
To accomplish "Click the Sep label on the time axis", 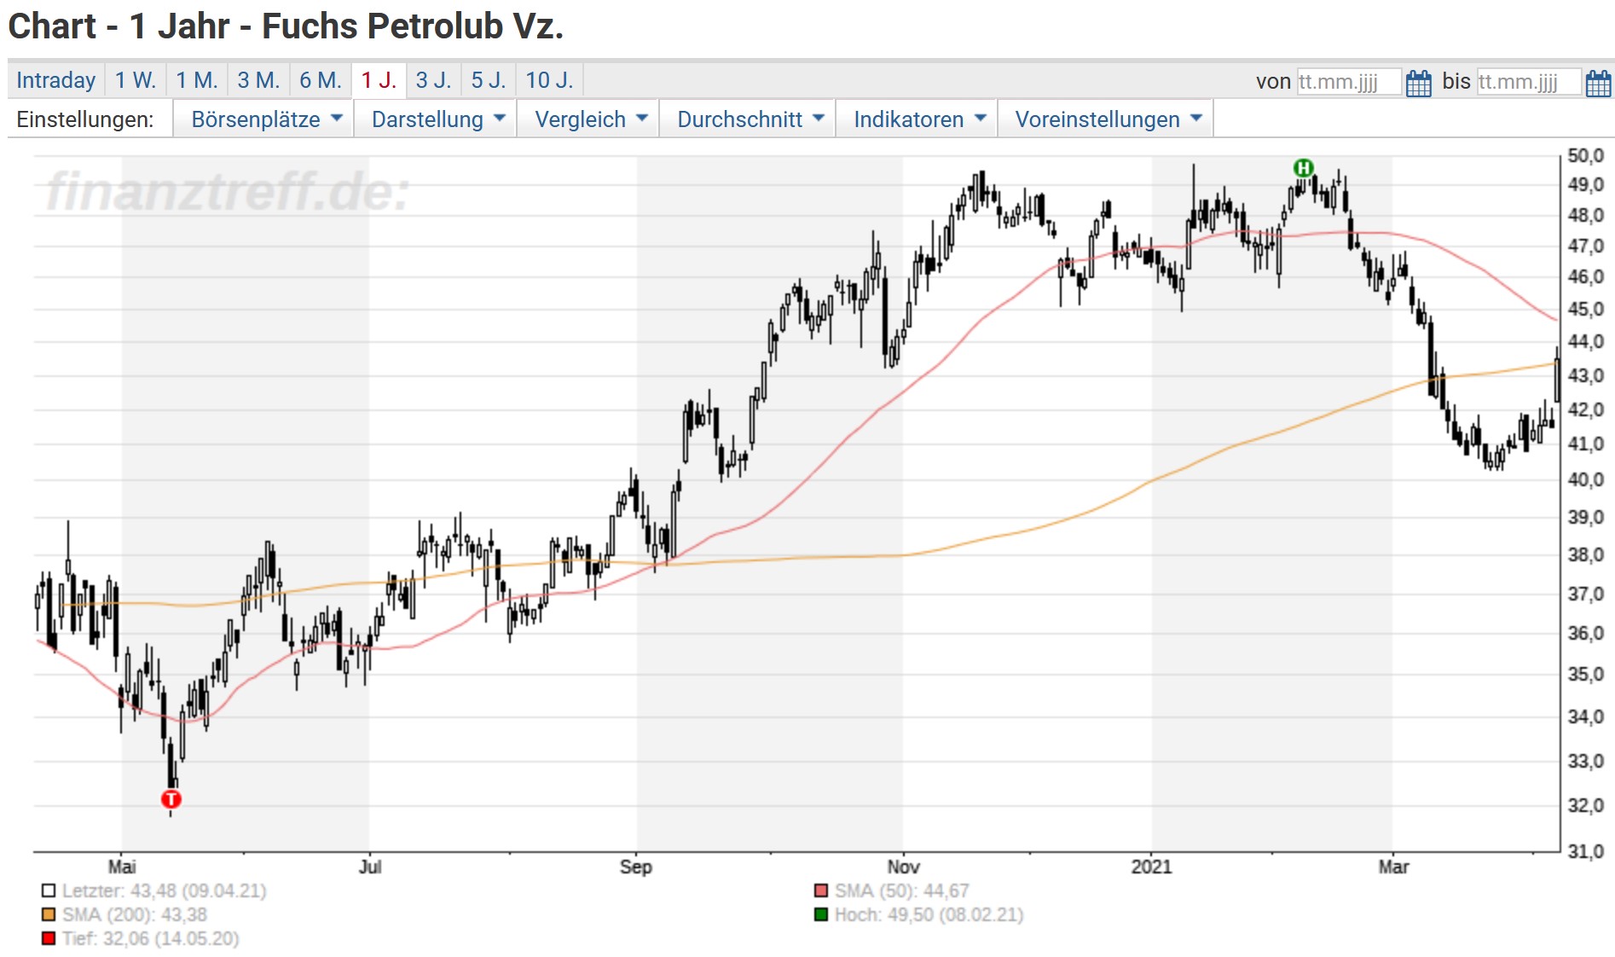I will (636, 867).
